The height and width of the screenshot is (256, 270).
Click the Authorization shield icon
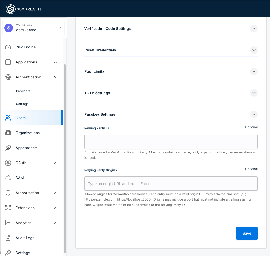[x=8, y=193]
